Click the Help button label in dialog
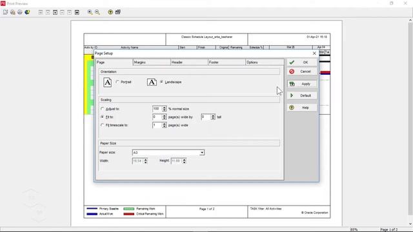Viewport: 413px width, 232px height. pyautogui.click(x=305, y=108)
